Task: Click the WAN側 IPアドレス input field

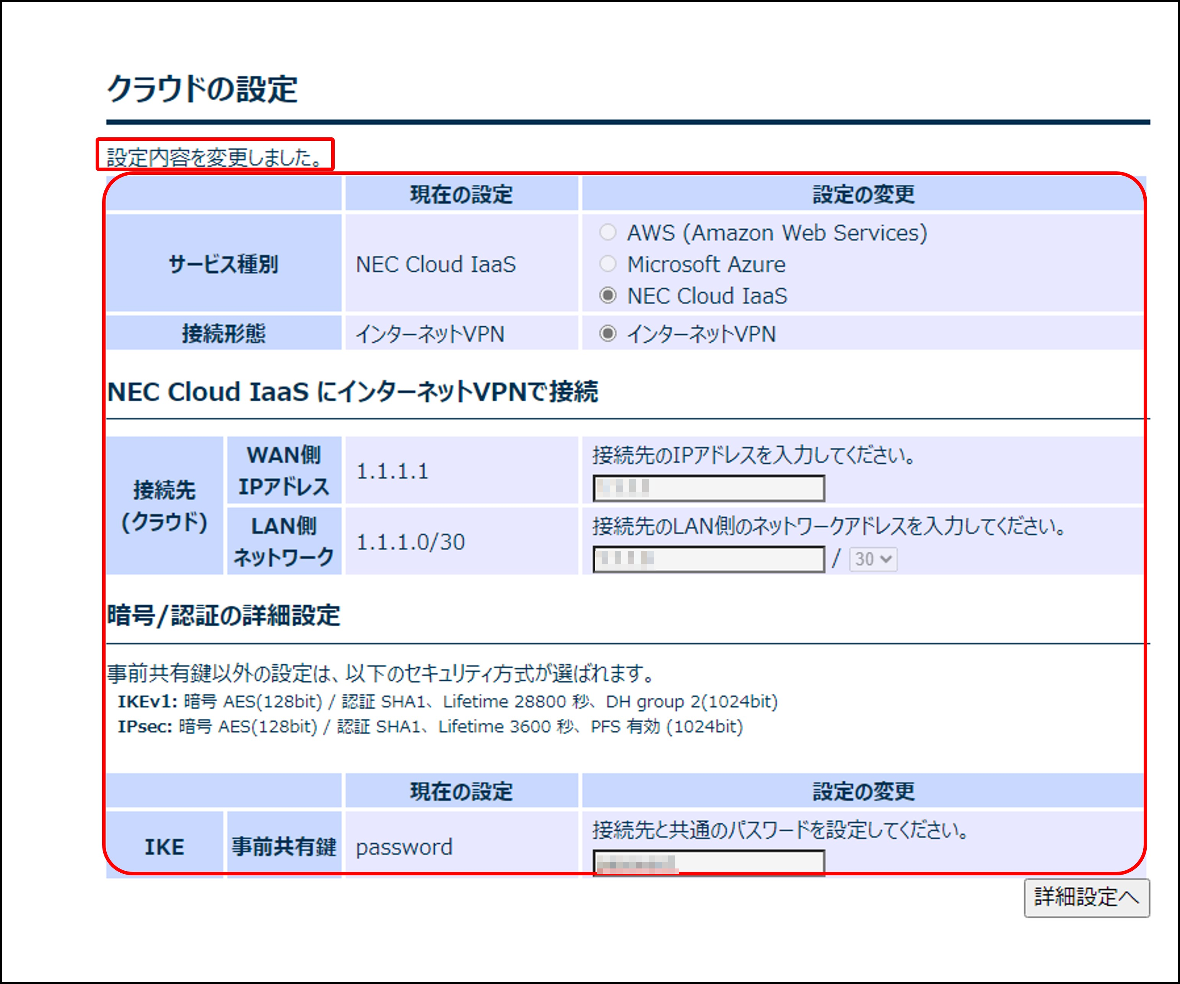Action: (708, 488)
